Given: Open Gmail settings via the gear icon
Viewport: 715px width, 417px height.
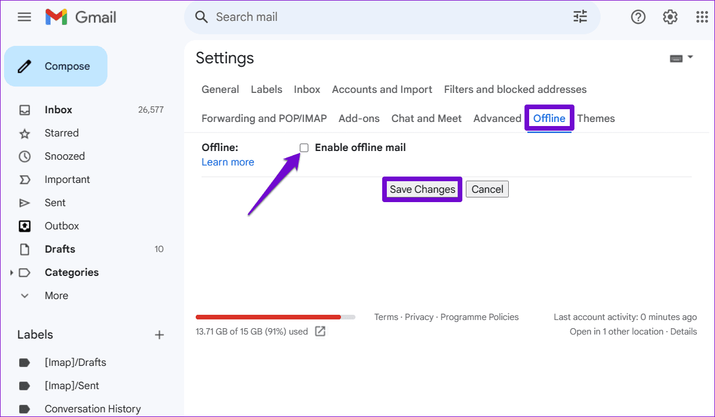Looking at the screenshot, I should tap(670, 17).
